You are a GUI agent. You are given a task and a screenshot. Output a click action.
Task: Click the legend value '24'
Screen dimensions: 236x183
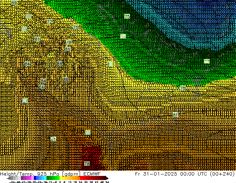pos(80,182)
